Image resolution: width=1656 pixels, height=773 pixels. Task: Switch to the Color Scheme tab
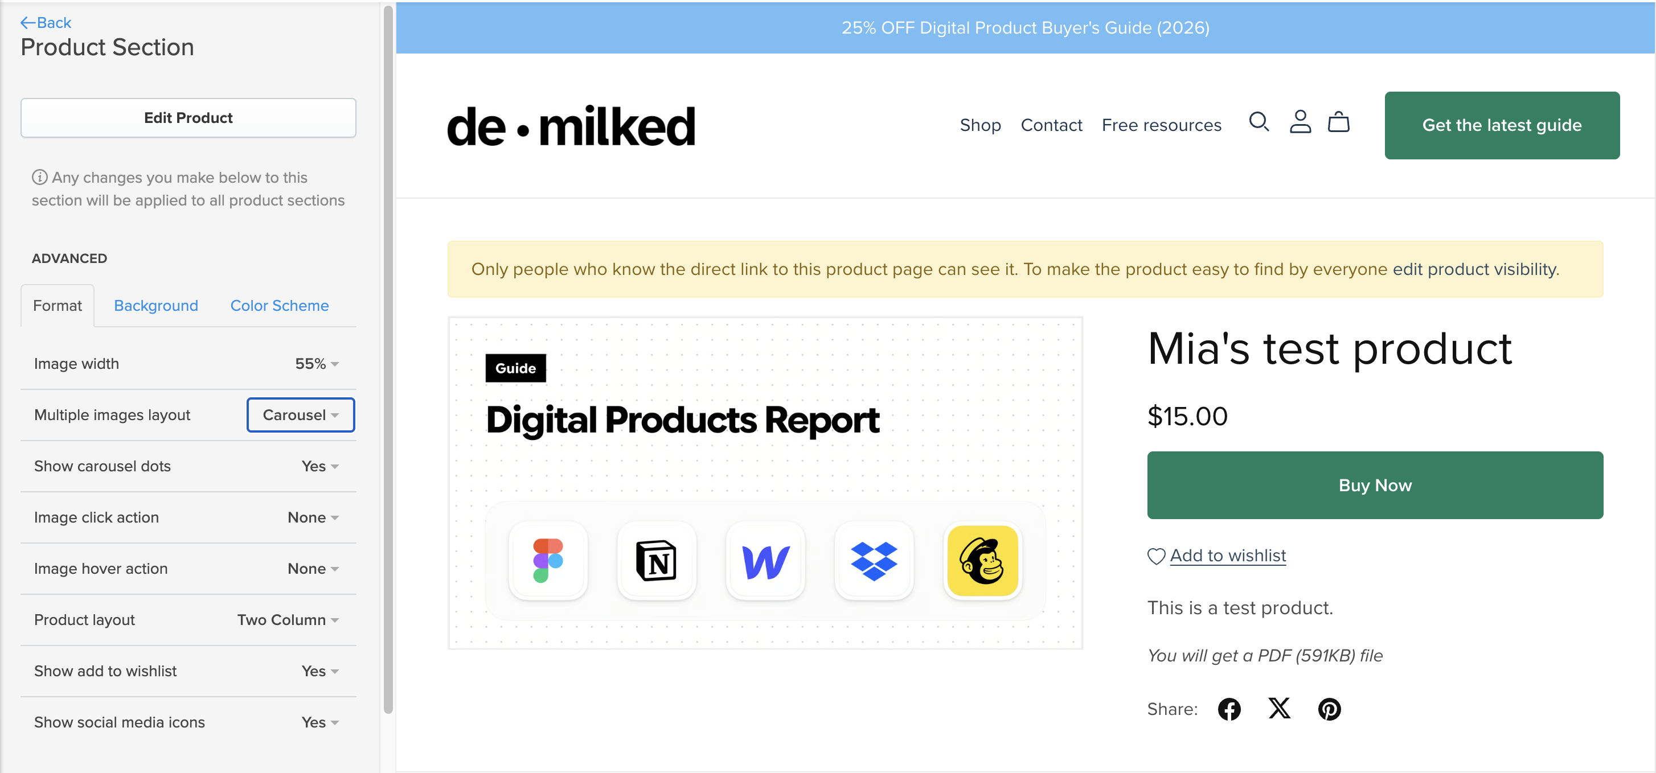click(280, 306)
